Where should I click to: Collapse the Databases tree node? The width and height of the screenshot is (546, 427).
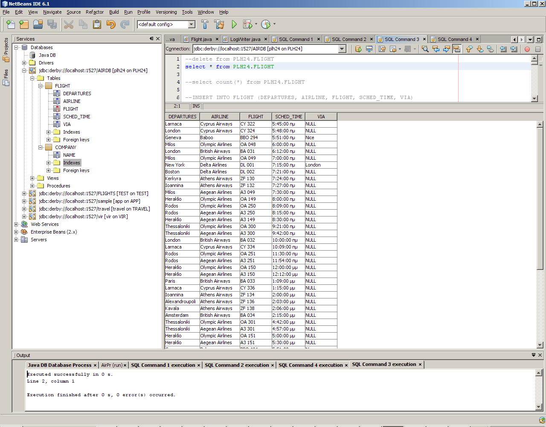(x=16, y=47)
